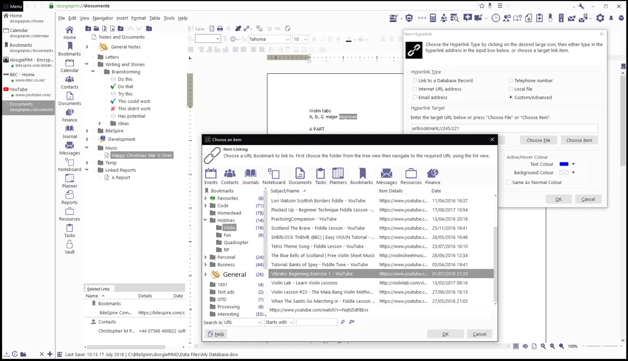Select Internet URL address hyperlink type
Viewport: 628px width, 361px height.
coord(415,89)
